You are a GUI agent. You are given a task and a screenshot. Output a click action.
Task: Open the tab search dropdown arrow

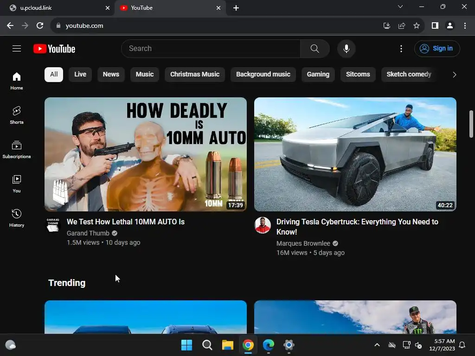coord(400,6)
